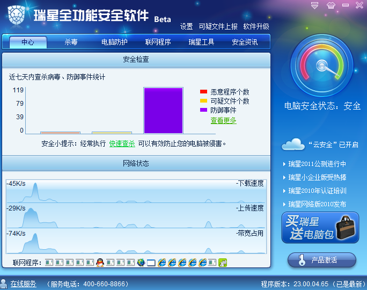Minimize the Rising security window
Viewport: 367px width, 290px height.
[346, 5]
